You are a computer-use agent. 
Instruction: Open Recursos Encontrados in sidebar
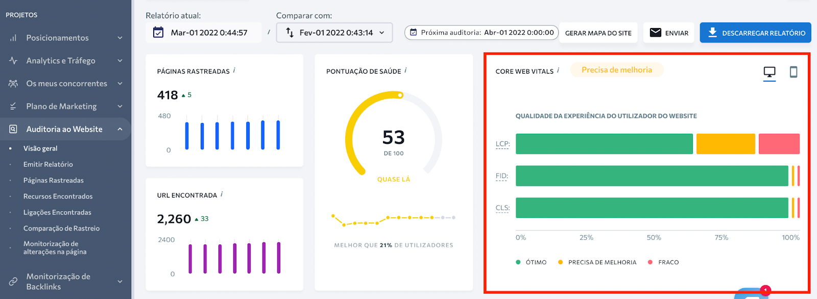58,196
